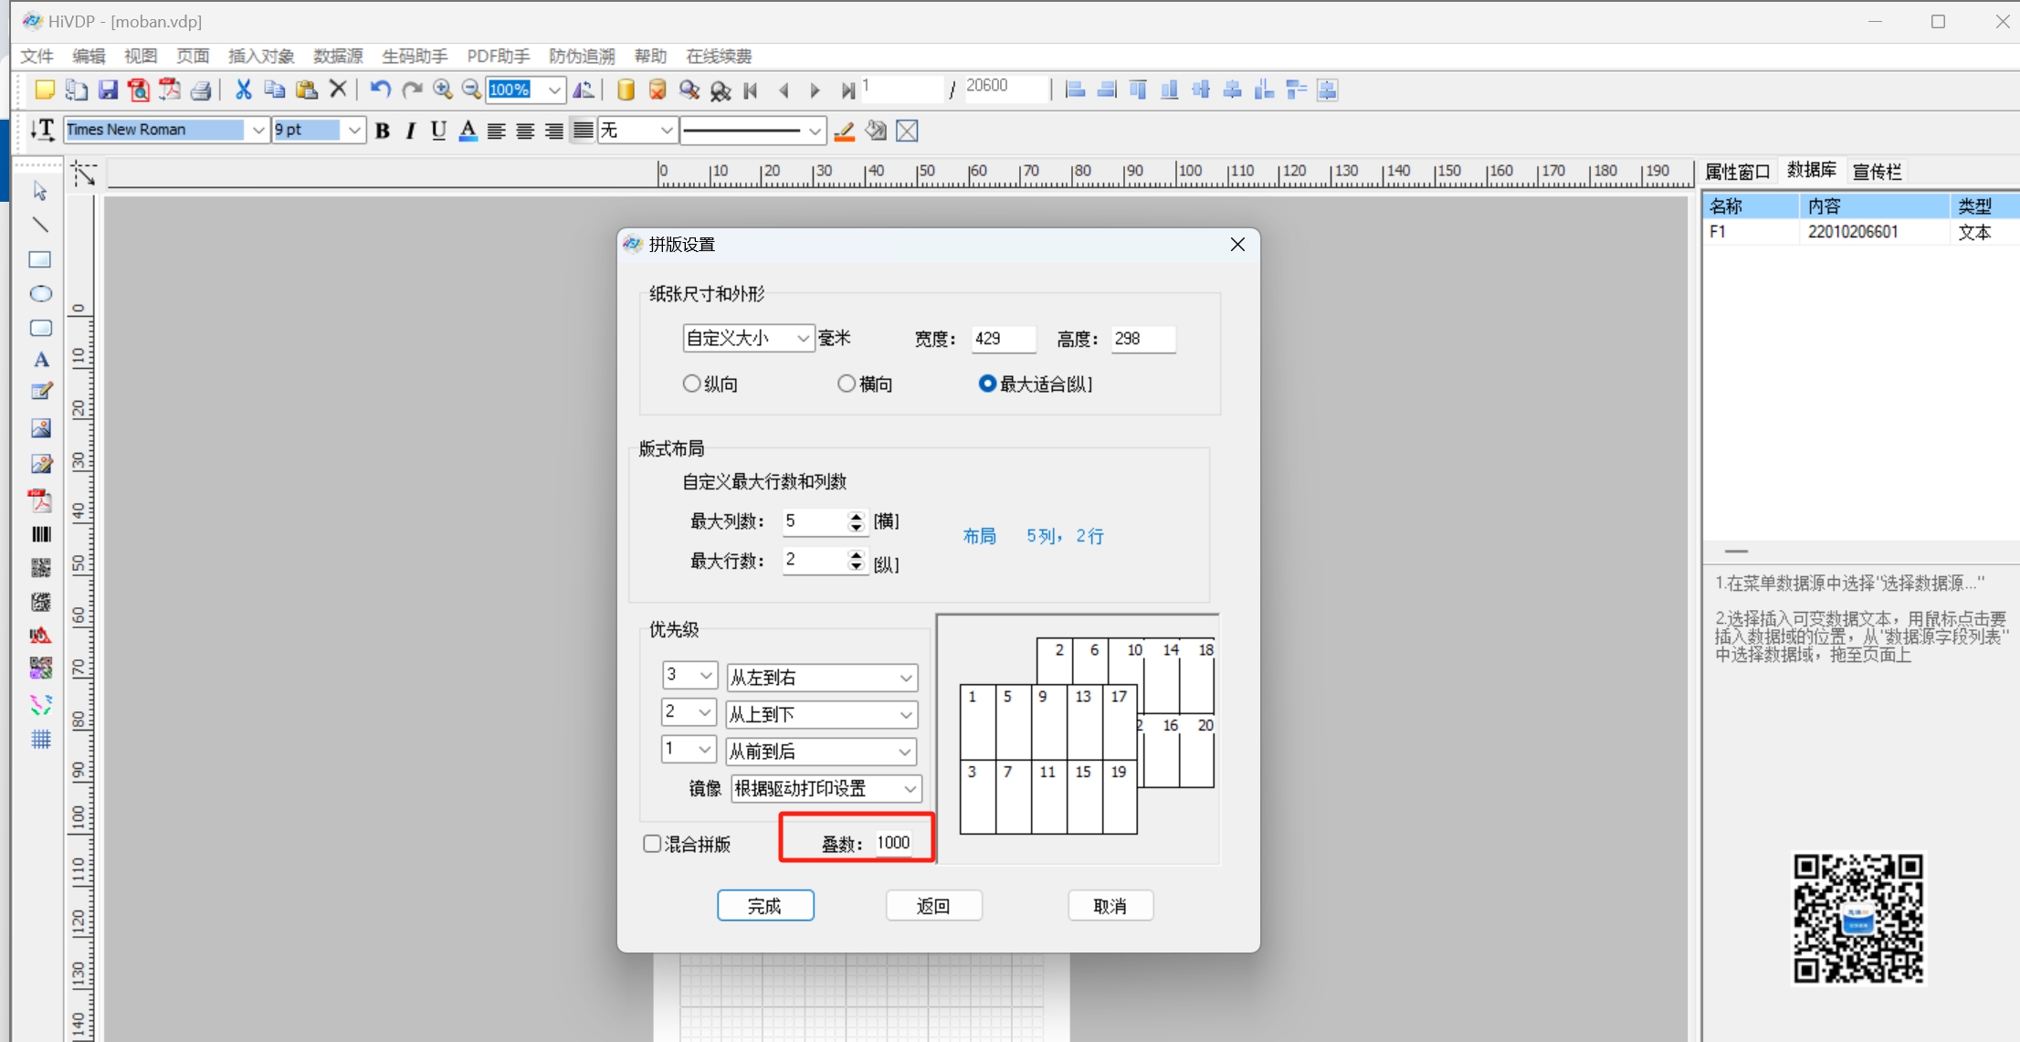The height and width of the screenshot is (1042, 2020).
Task: Insert a 1D barcode object
Action: point(40,534)
